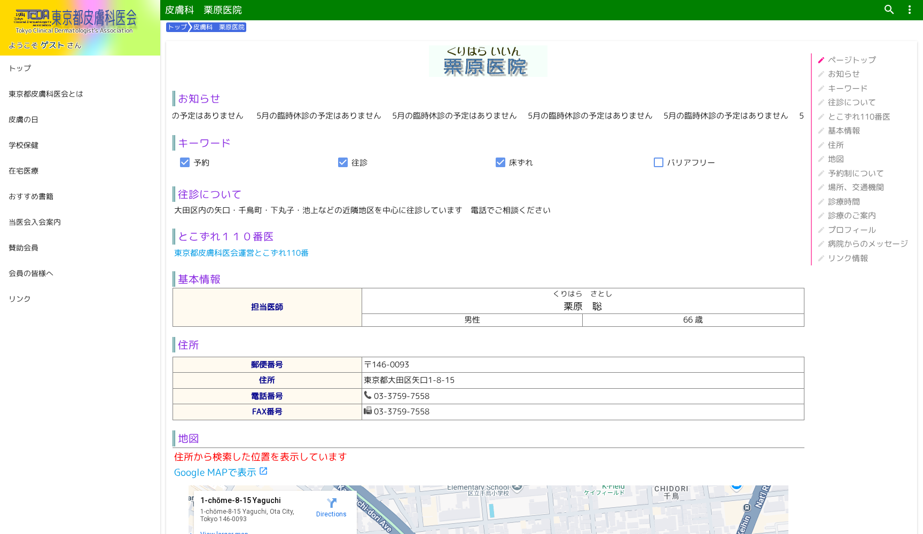This screenshot has width=923, height=534.
Task: Click 担当医師 table header cell
Action: (267, 307)
